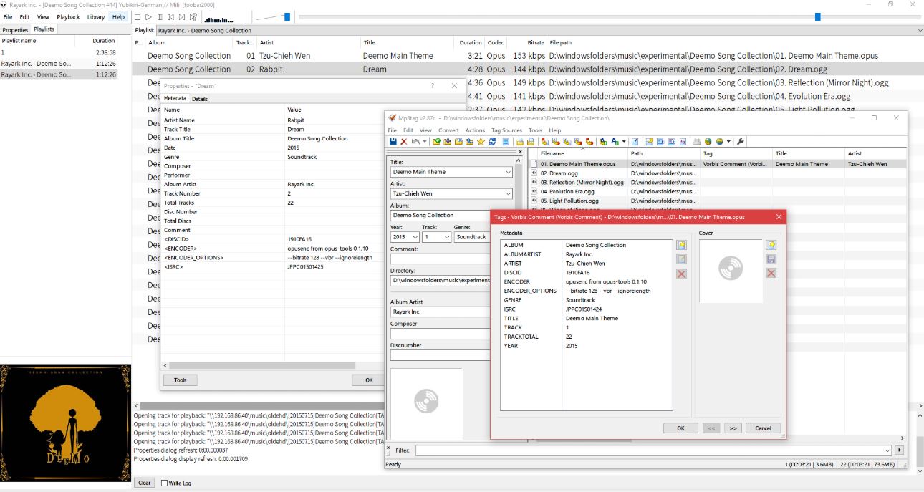Click the add field icon beside Metadata list
Screen dimensions: 924x492
tap(681, 245)
